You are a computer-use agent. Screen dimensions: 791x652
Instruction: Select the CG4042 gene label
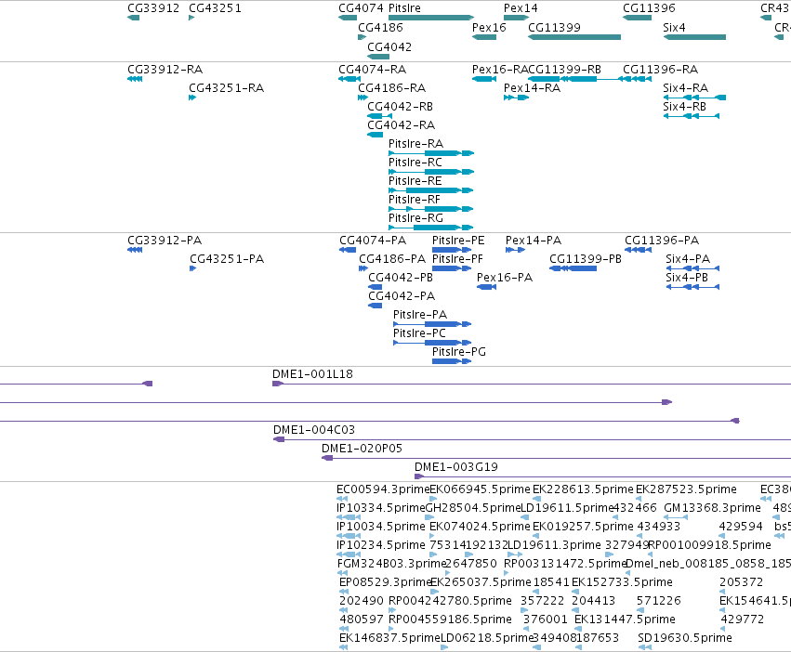[x=389, y=46]
